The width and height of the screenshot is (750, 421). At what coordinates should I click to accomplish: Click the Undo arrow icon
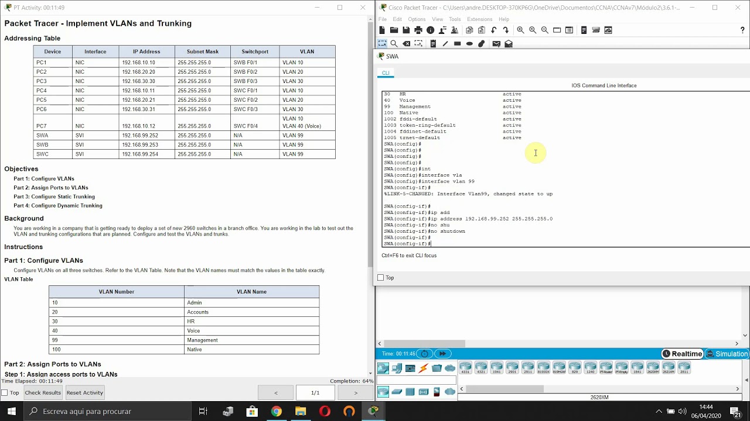click(x=494, y=30)
